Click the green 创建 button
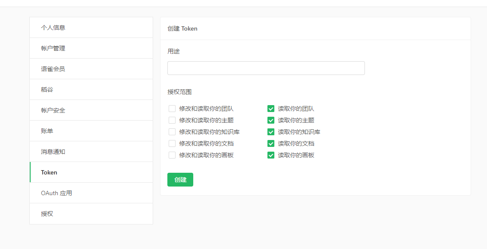Viewport: 487px width, 249px height. coord(180,180)
